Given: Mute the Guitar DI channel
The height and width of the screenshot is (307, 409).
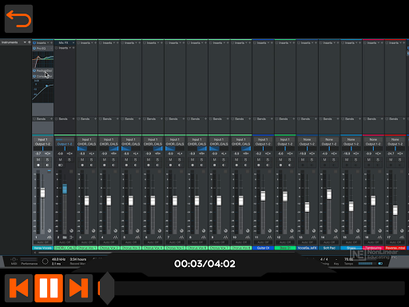Looking at the screenshot, I should [259, 160].
